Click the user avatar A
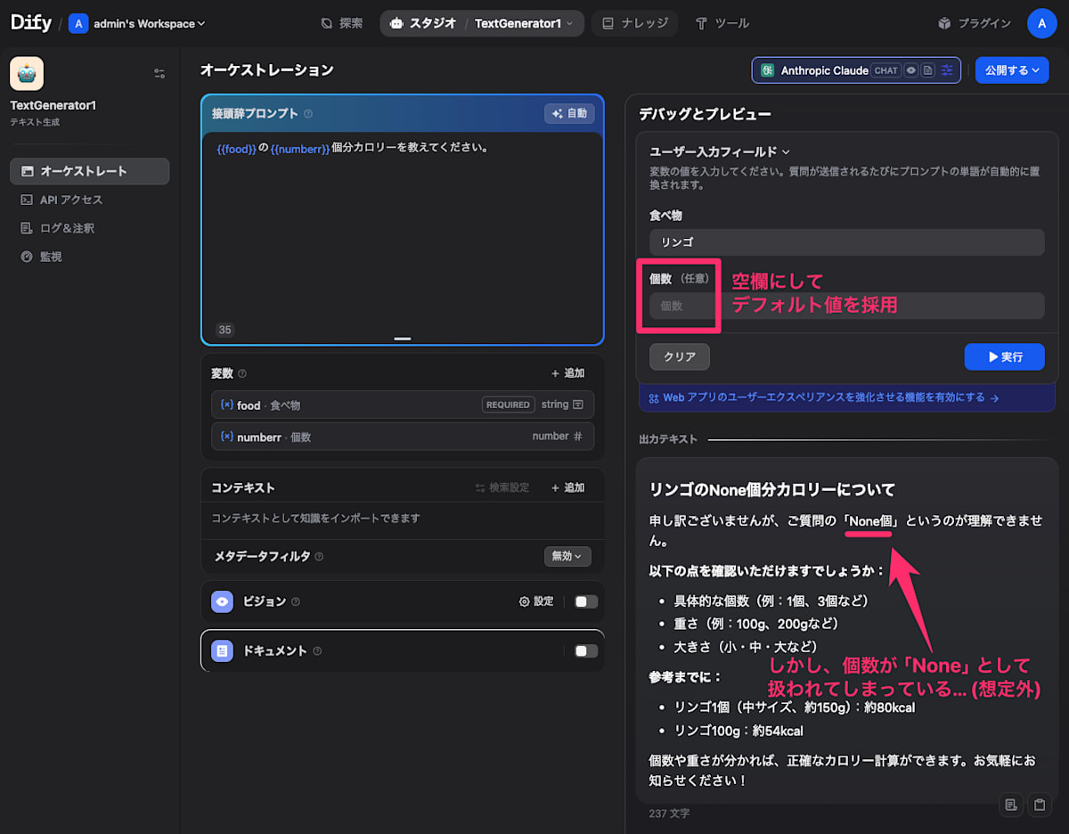Screen dimensions: 1069x834 click(x=1041, y=23)
